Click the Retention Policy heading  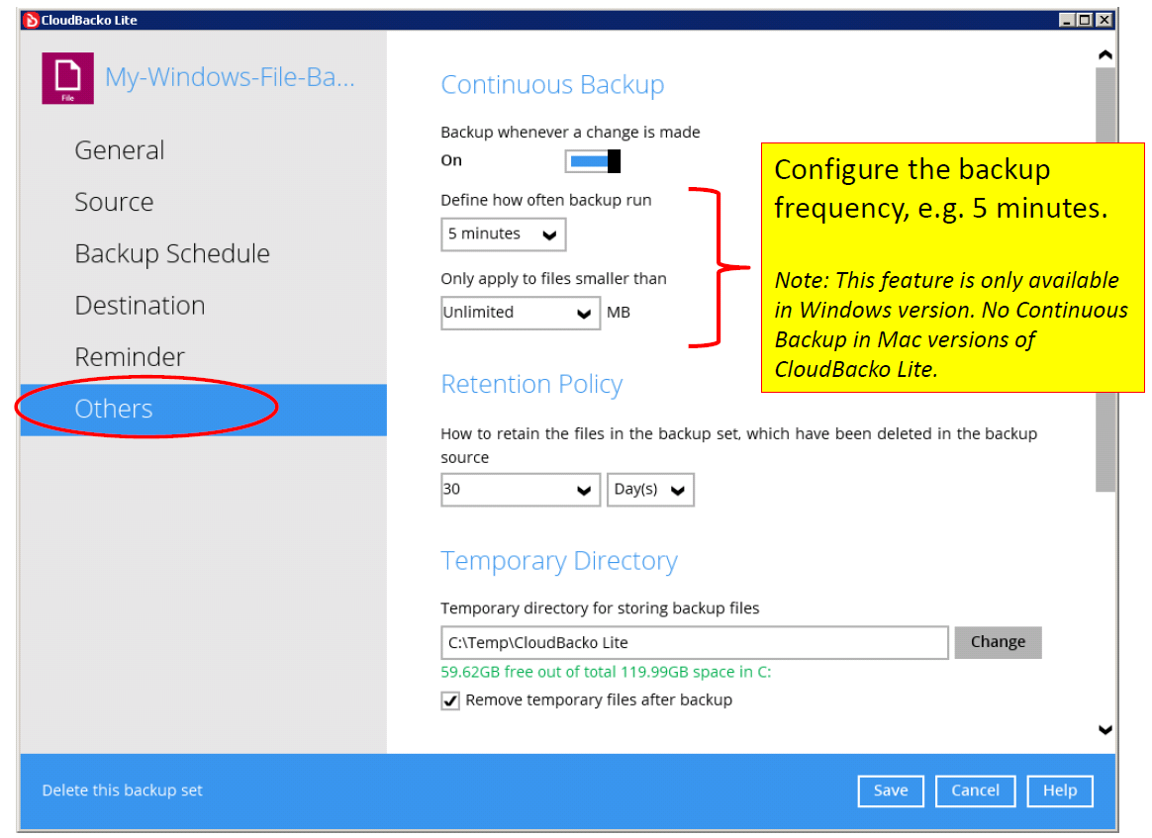click(531, 384)
